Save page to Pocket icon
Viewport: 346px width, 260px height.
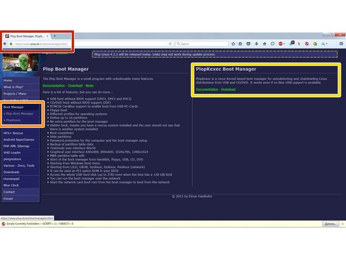click(248, 44)
